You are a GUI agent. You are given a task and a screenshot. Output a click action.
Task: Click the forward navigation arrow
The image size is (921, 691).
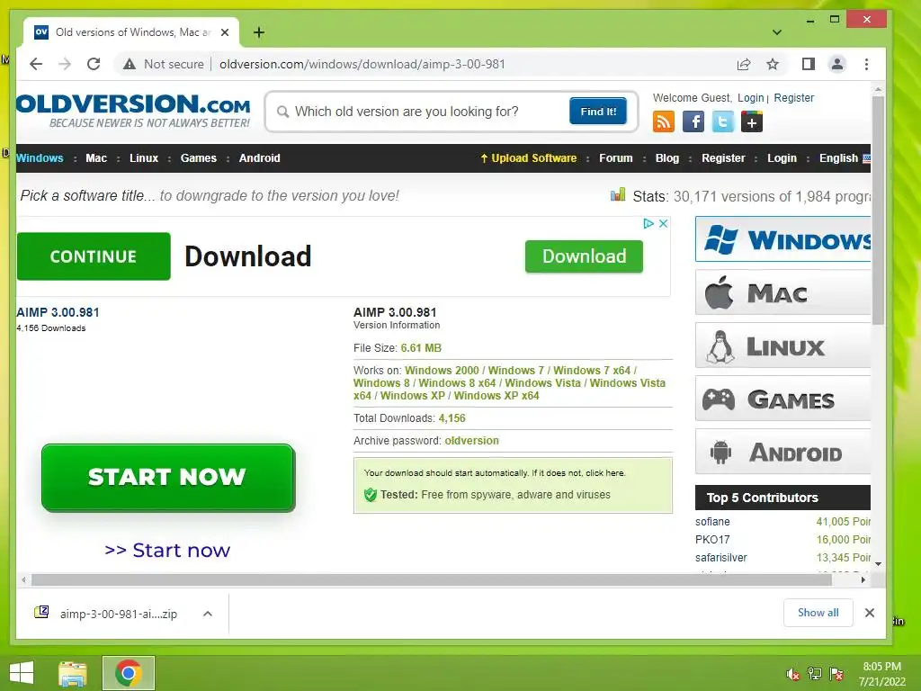point(65,64)
